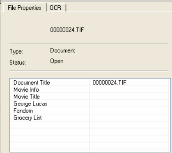Click the 00000024.TIF file name heading
Screen dimensions: 172x153
pyautogui.click(x=67, y=30)
